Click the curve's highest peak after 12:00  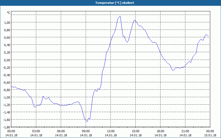pos(120,17)
